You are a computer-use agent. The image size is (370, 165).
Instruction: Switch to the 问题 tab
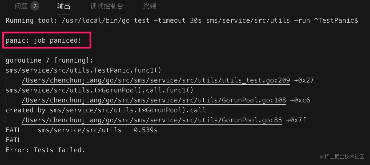click(x=21, y=6)
